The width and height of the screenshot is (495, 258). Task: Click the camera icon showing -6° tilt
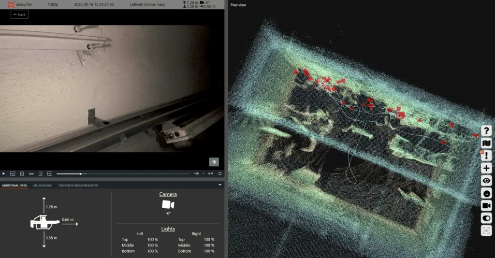tap(168, 205)
